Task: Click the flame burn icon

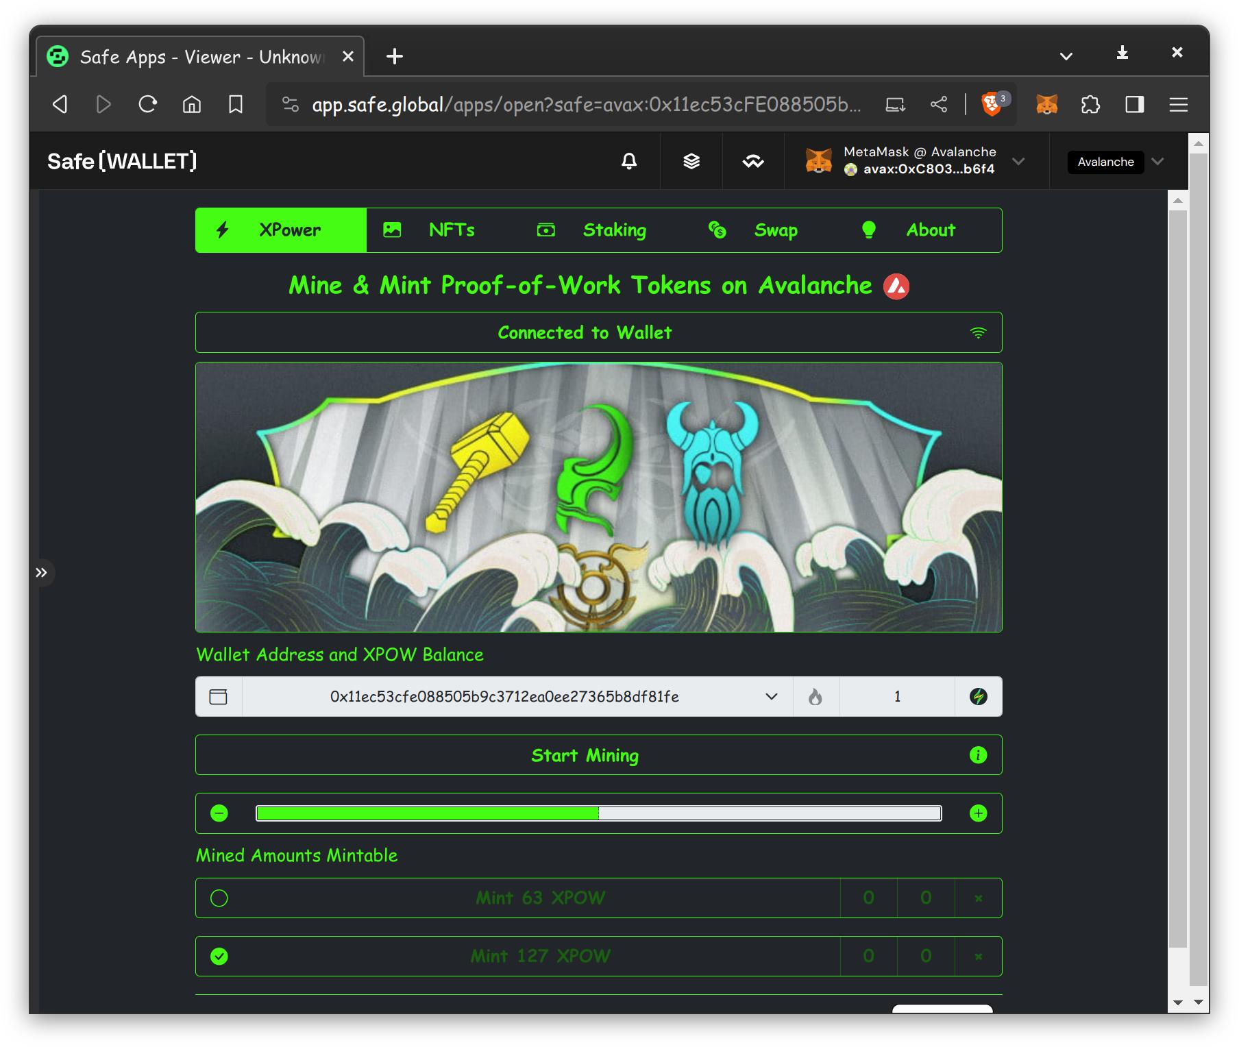Action: tap(815, 697)
